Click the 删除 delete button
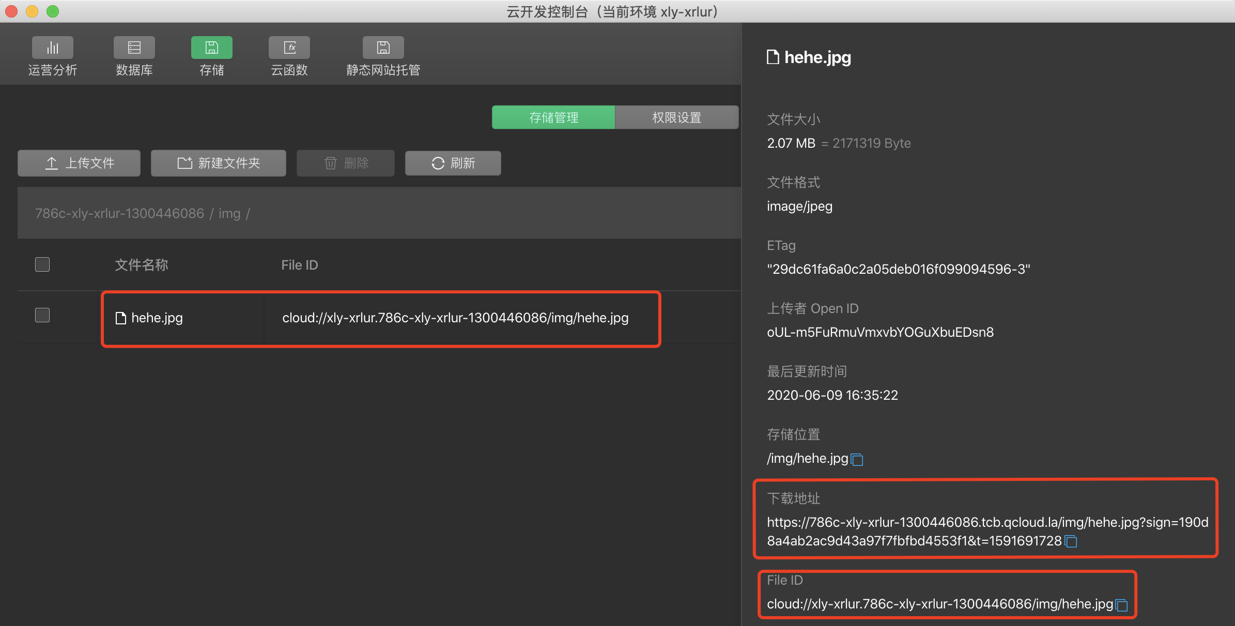The height and width of the screenshot is (626, 1235). [x=345, y=163]
